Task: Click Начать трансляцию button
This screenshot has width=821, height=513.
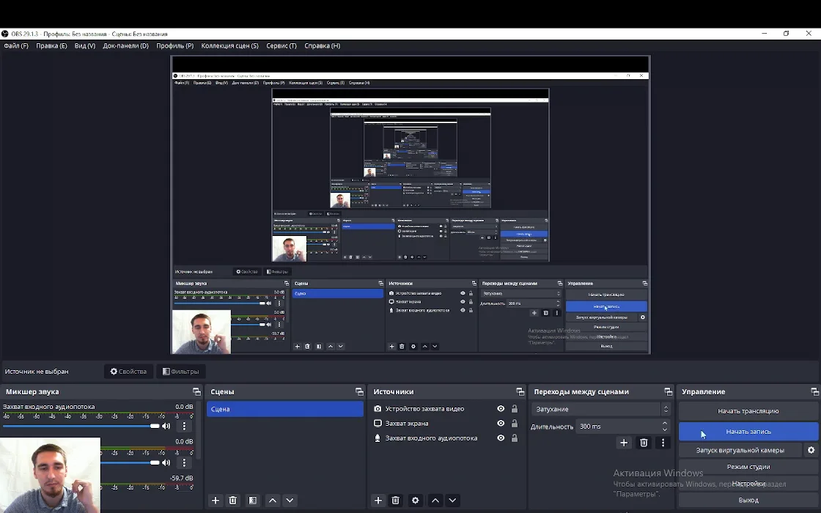Action: click(x=748, y=411)
